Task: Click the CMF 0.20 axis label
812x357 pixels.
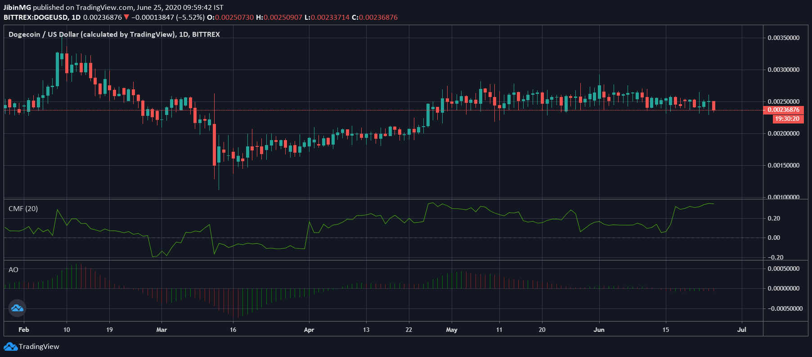Action: 774,218
